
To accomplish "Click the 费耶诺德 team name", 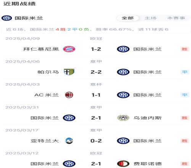I will pyautogui.click(x=147, y=164).
